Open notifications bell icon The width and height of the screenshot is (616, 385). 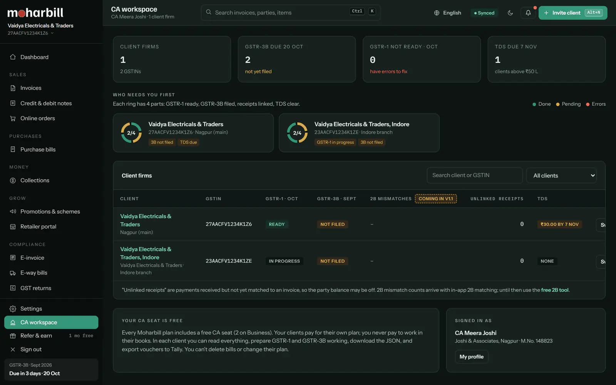point(528,13)
